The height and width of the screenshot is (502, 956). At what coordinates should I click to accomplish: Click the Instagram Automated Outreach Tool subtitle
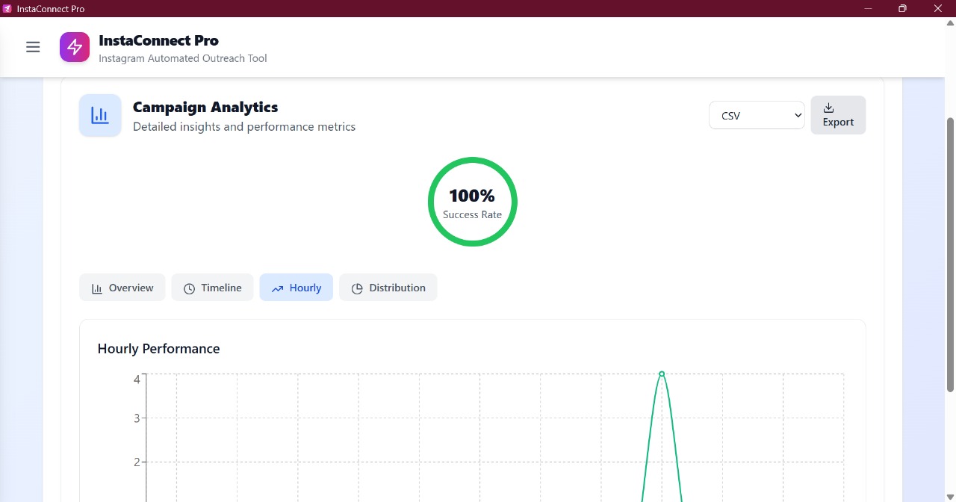pyautogui.click(x=183, y=58)
